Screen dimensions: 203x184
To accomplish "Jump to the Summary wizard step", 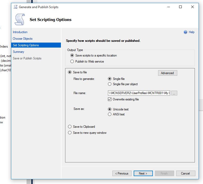I will coord(18,52).
